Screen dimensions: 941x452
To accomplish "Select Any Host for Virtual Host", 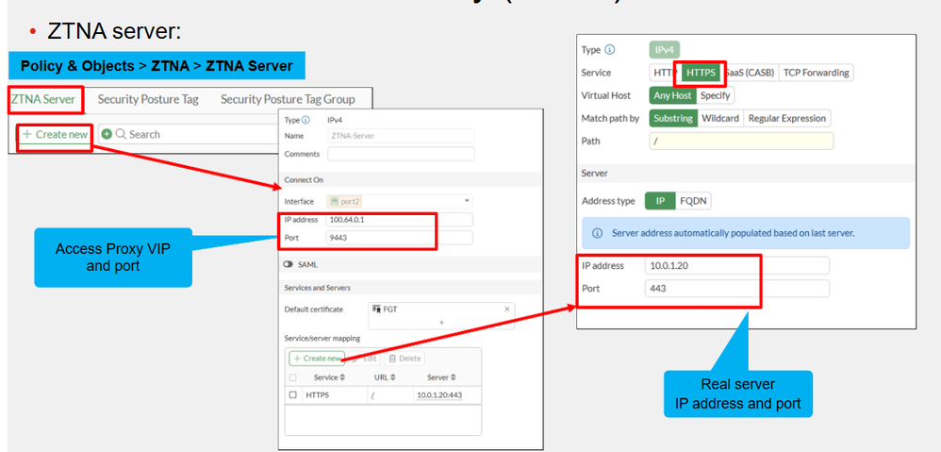I will pos(672,95).
